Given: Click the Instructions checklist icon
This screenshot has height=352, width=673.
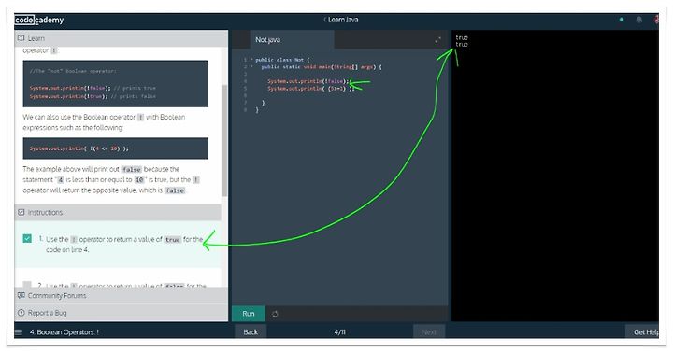Looking at the screenshot, I should click(21, 212).
